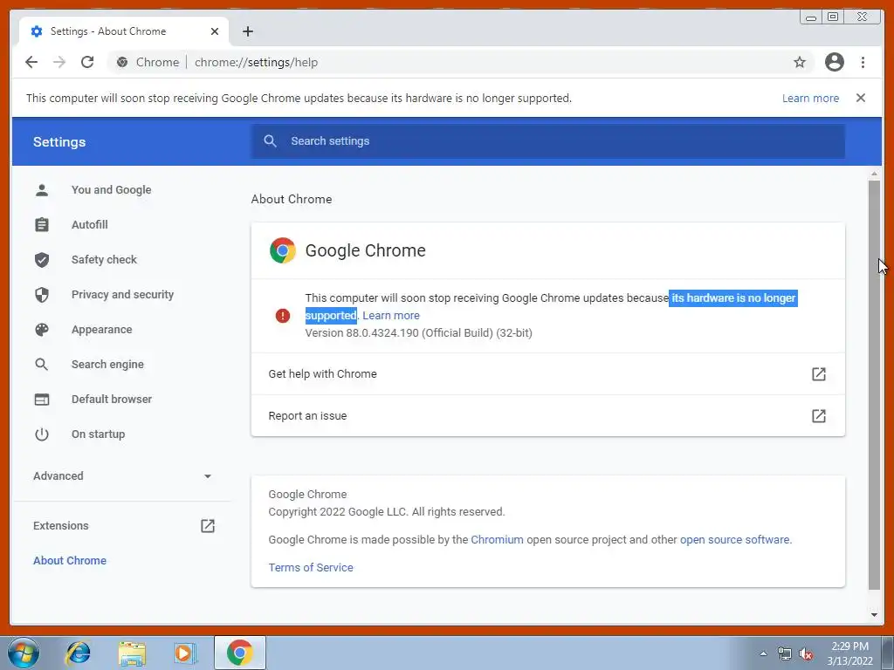The image size is (894, 670).
Task: Click the settings page vertical scrollbar
Action: coord(874,385)
